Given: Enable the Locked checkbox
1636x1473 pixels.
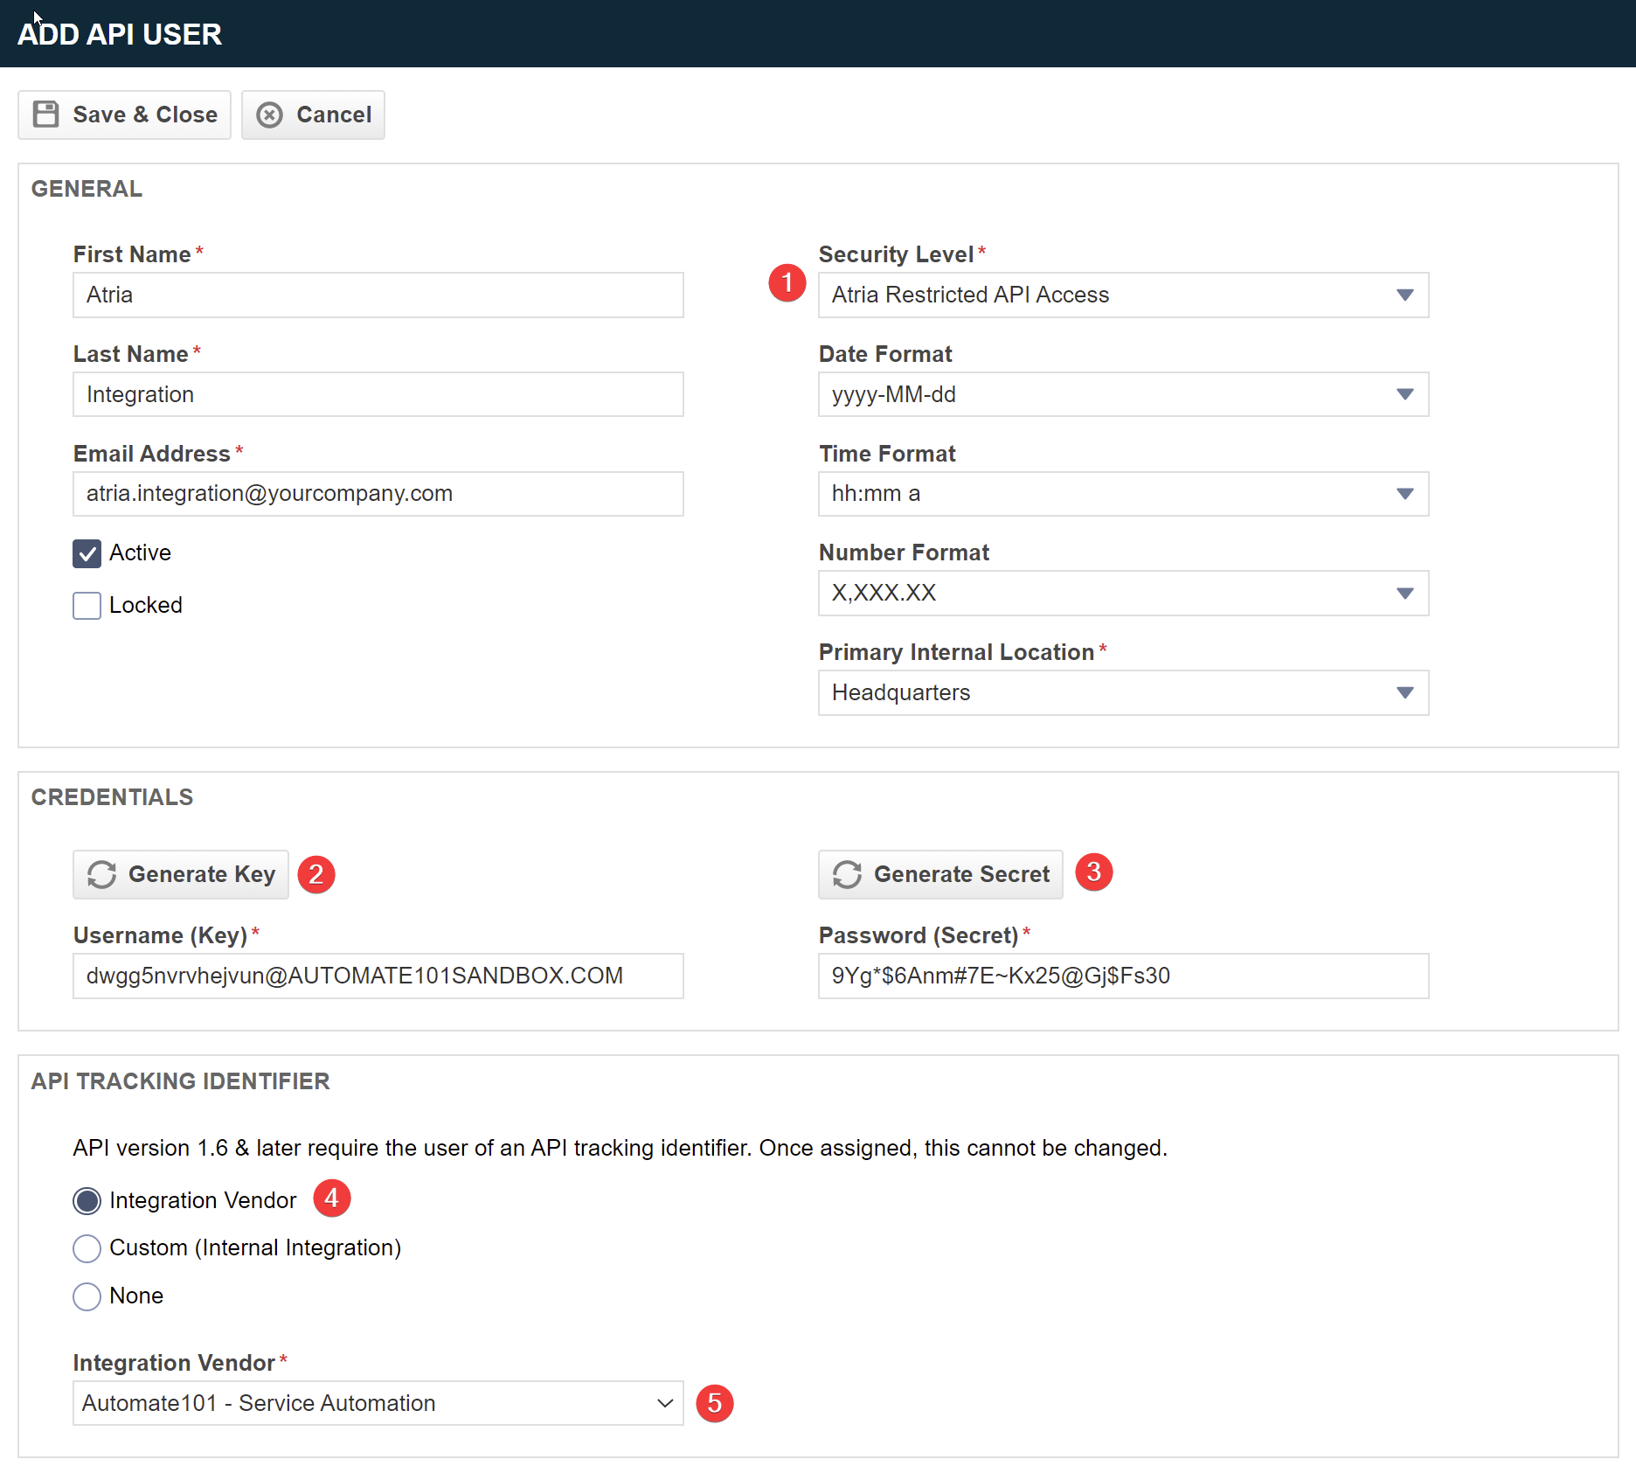Looking at the screenshot, I should [x=87, y=605].
